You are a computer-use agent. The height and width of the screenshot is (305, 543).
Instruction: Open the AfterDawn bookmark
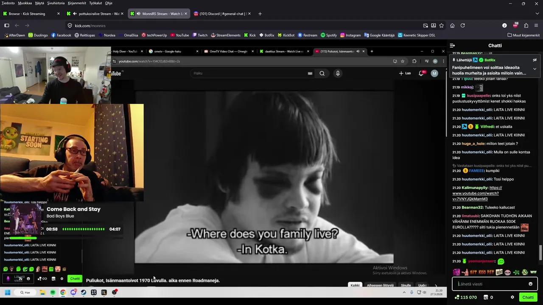coord(14,35)
